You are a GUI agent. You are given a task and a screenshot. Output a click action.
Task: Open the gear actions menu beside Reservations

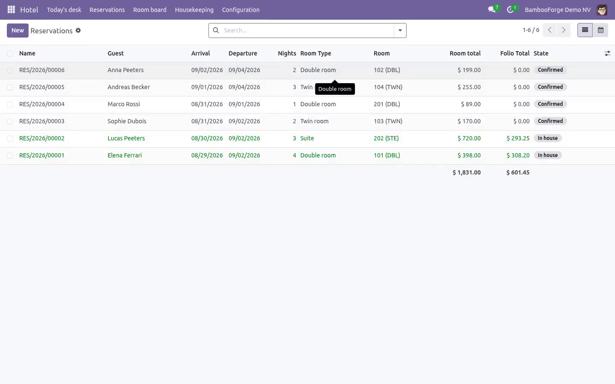(78, 30)
